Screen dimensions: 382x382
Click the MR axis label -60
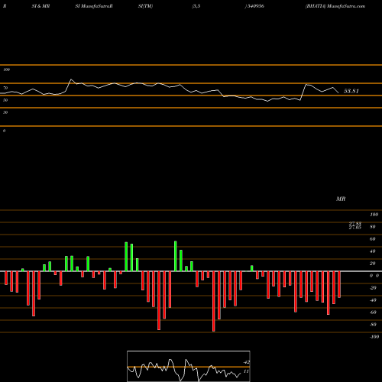[373, 312]
